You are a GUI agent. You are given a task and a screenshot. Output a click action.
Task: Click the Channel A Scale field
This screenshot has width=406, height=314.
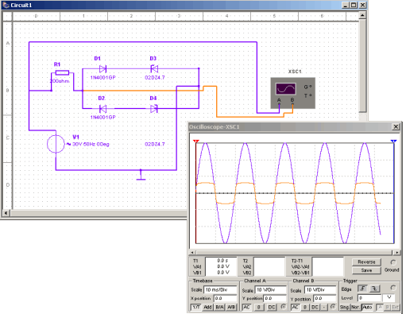coord(271,290)
